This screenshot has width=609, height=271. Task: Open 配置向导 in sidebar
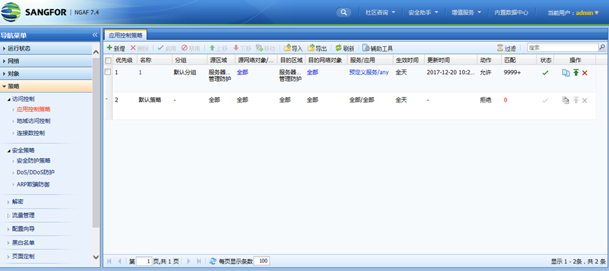point(23,229)
